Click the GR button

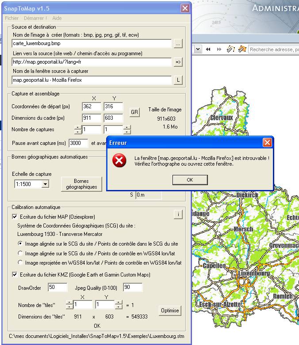click(134, 112)
